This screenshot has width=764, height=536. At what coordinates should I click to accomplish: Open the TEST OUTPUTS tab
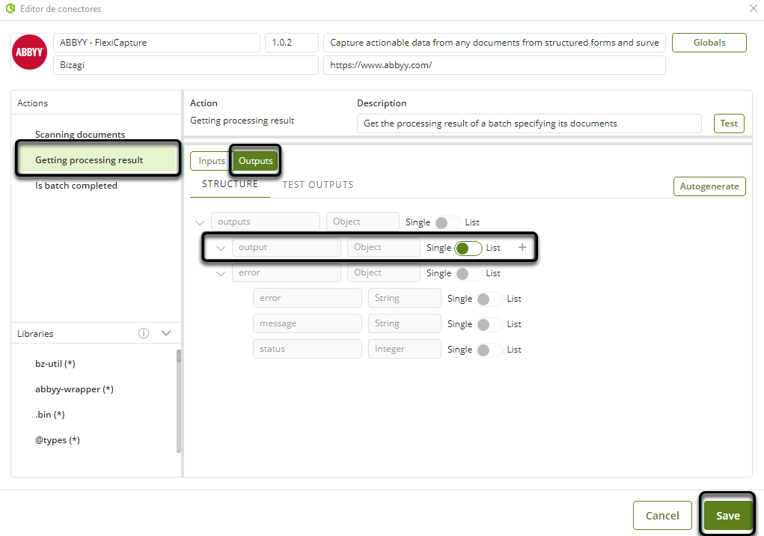pyautogui.click(x=318, y=185)
